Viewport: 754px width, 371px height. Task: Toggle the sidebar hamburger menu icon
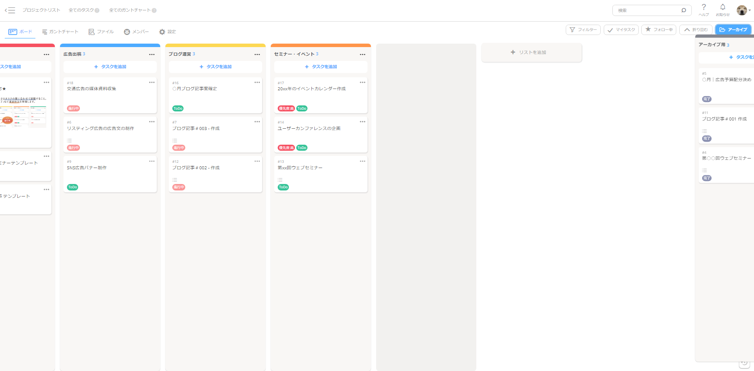(x=10, y=10)
